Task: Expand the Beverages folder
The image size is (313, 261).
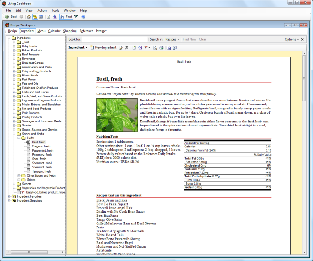Action: click(x=14, y=59)
